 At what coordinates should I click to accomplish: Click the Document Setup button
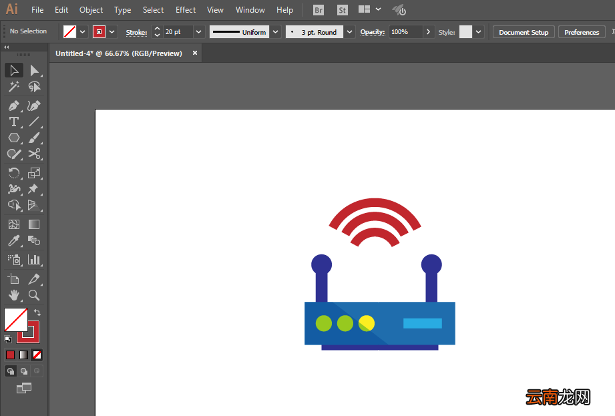coord(524,32)
